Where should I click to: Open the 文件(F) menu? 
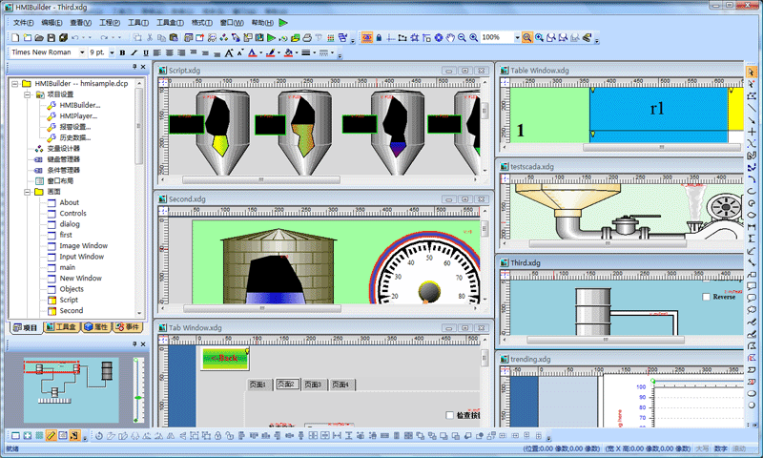click(24, 21)
